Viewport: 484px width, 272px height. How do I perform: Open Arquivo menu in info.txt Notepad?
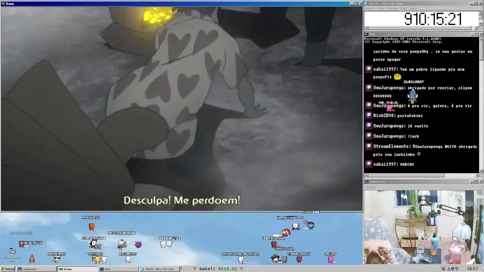(369, 8)
